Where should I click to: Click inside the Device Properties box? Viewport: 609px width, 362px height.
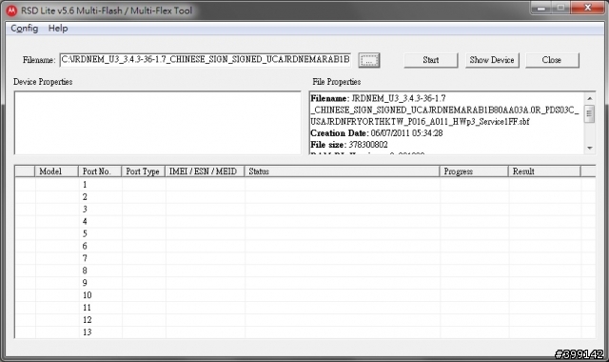(157, 123)
